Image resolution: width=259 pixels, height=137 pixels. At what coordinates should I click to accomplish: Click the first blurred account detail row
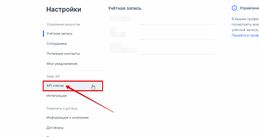tap(121, 19)
